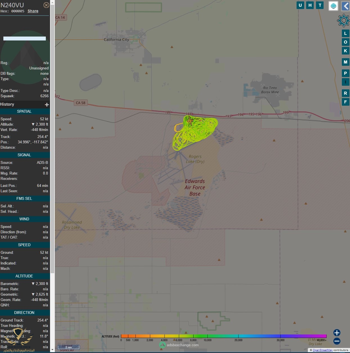
Task: Click the aircraft icon on the map
Action: coord(190,121)
